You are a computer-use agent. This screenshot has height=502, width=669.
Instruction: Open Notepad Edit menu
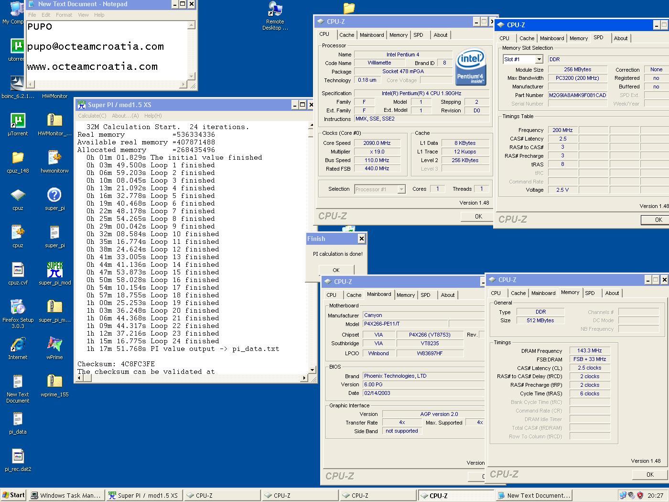click(46, 15)
